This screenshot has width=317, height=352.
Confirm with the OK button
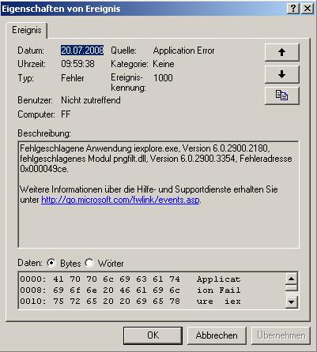point(153,335)
